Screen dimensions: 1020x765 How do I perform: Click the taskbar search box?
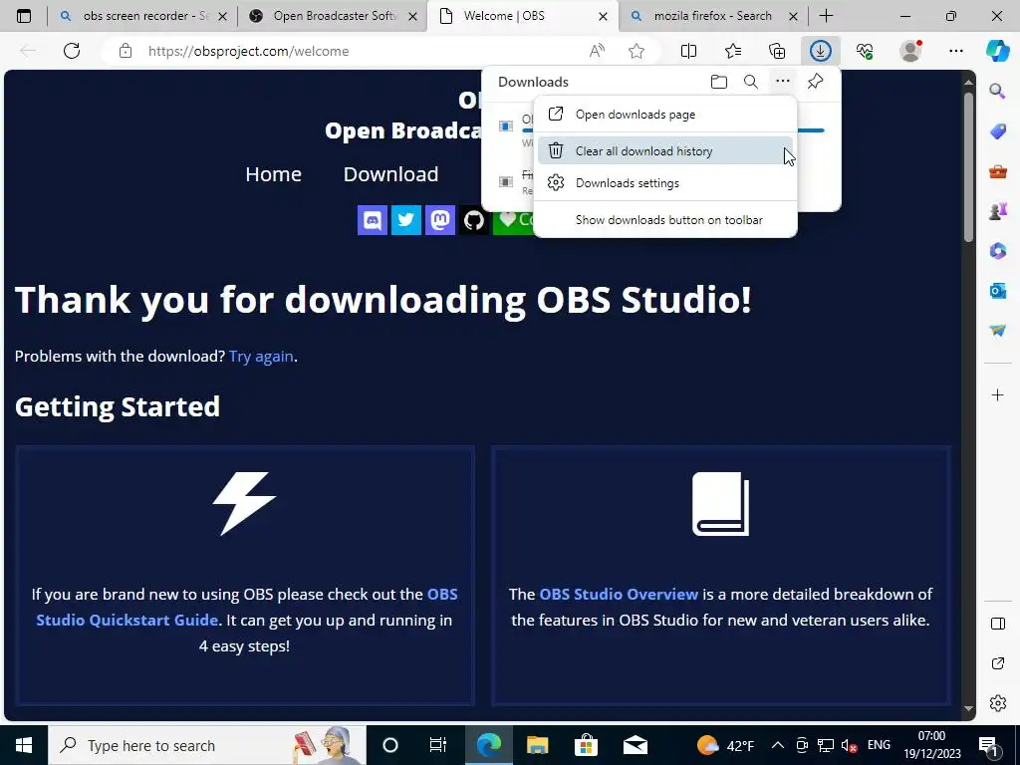207,745
